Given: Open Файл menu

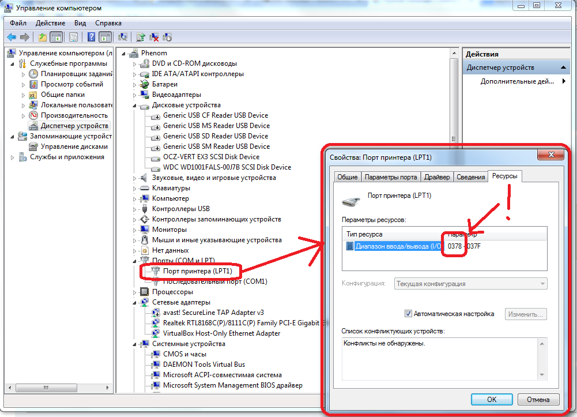Looking at the screenshot, I should (x=18, y=23).
